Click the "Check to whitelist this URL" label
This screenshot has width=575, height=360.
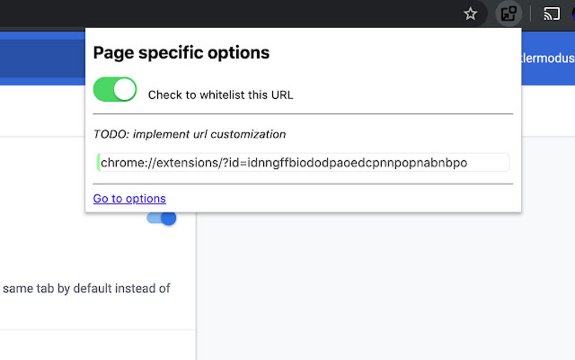point(220,94)
